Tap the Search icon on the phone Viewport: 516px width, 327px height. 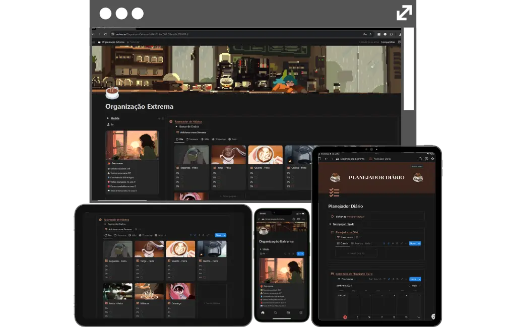(x=276, y=312)
